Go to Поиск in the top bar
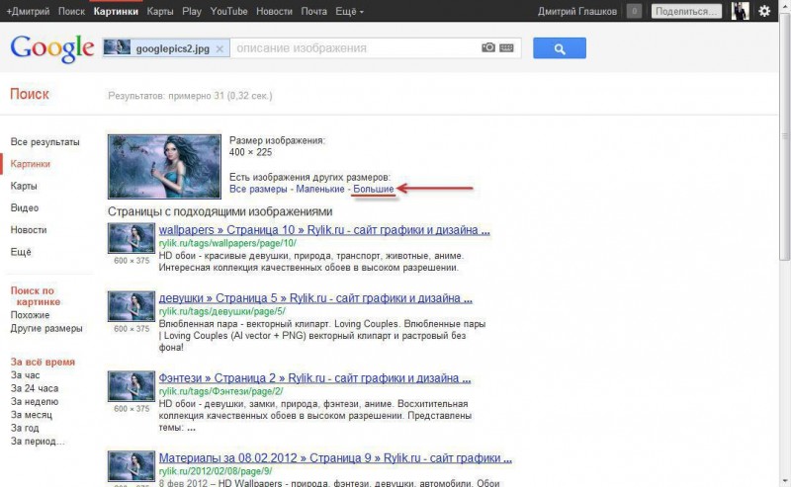This screenshot has width=791, height=487. [x=71, y=11]
